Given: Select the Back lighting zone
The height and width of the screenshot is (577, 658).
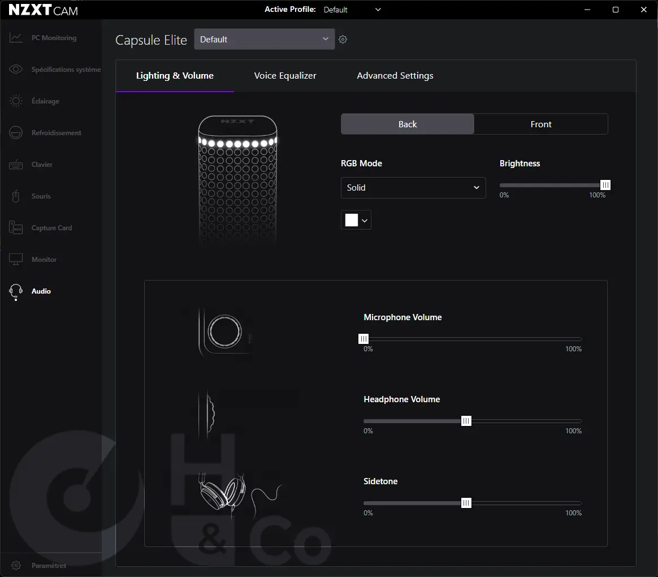Looking at the screenshot, I should 408,124.
